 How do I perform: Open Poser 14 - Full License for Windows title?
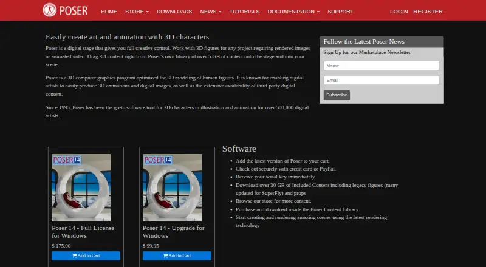click(x=83, y=232)
